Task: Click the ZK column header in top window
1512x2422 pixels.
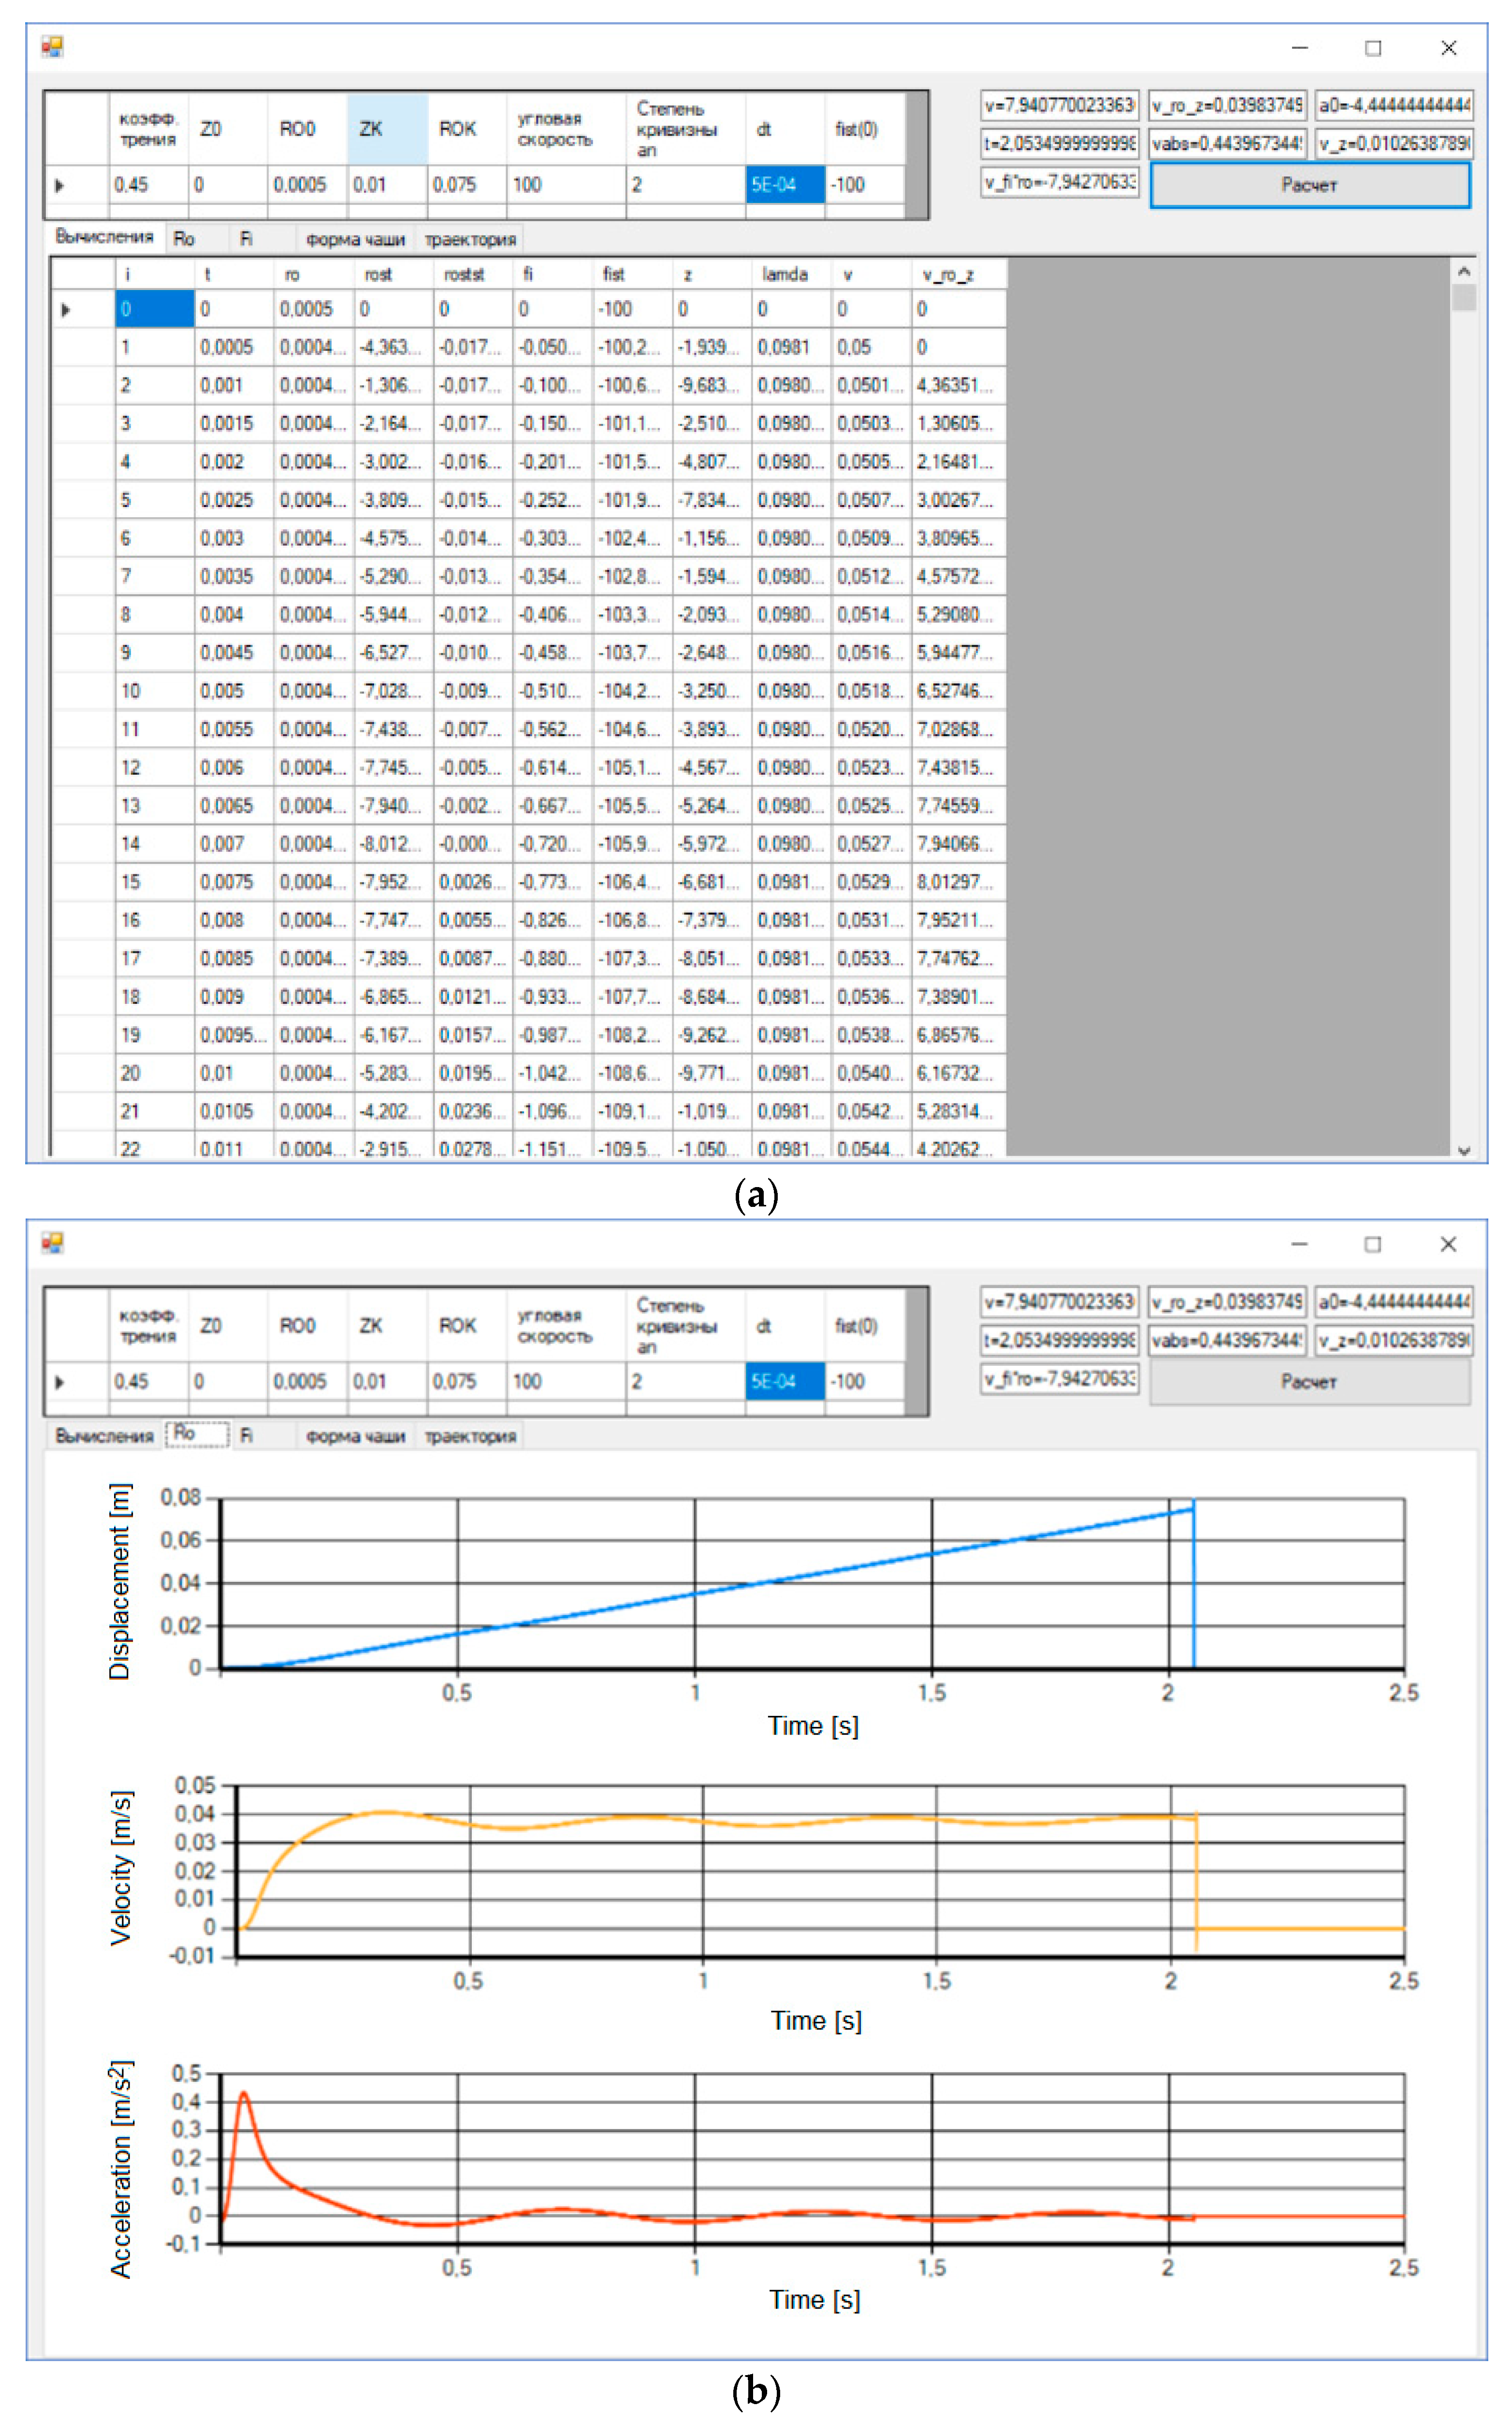Action: 387,129
